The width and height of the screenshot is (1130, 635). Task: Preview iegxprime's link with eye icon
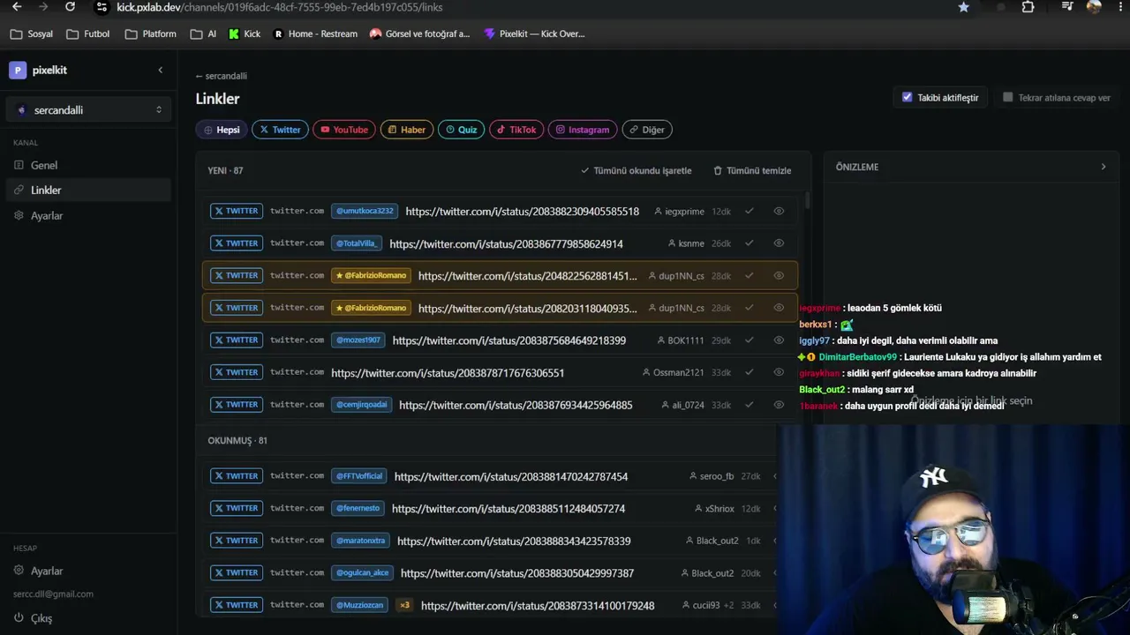point(779,211)
